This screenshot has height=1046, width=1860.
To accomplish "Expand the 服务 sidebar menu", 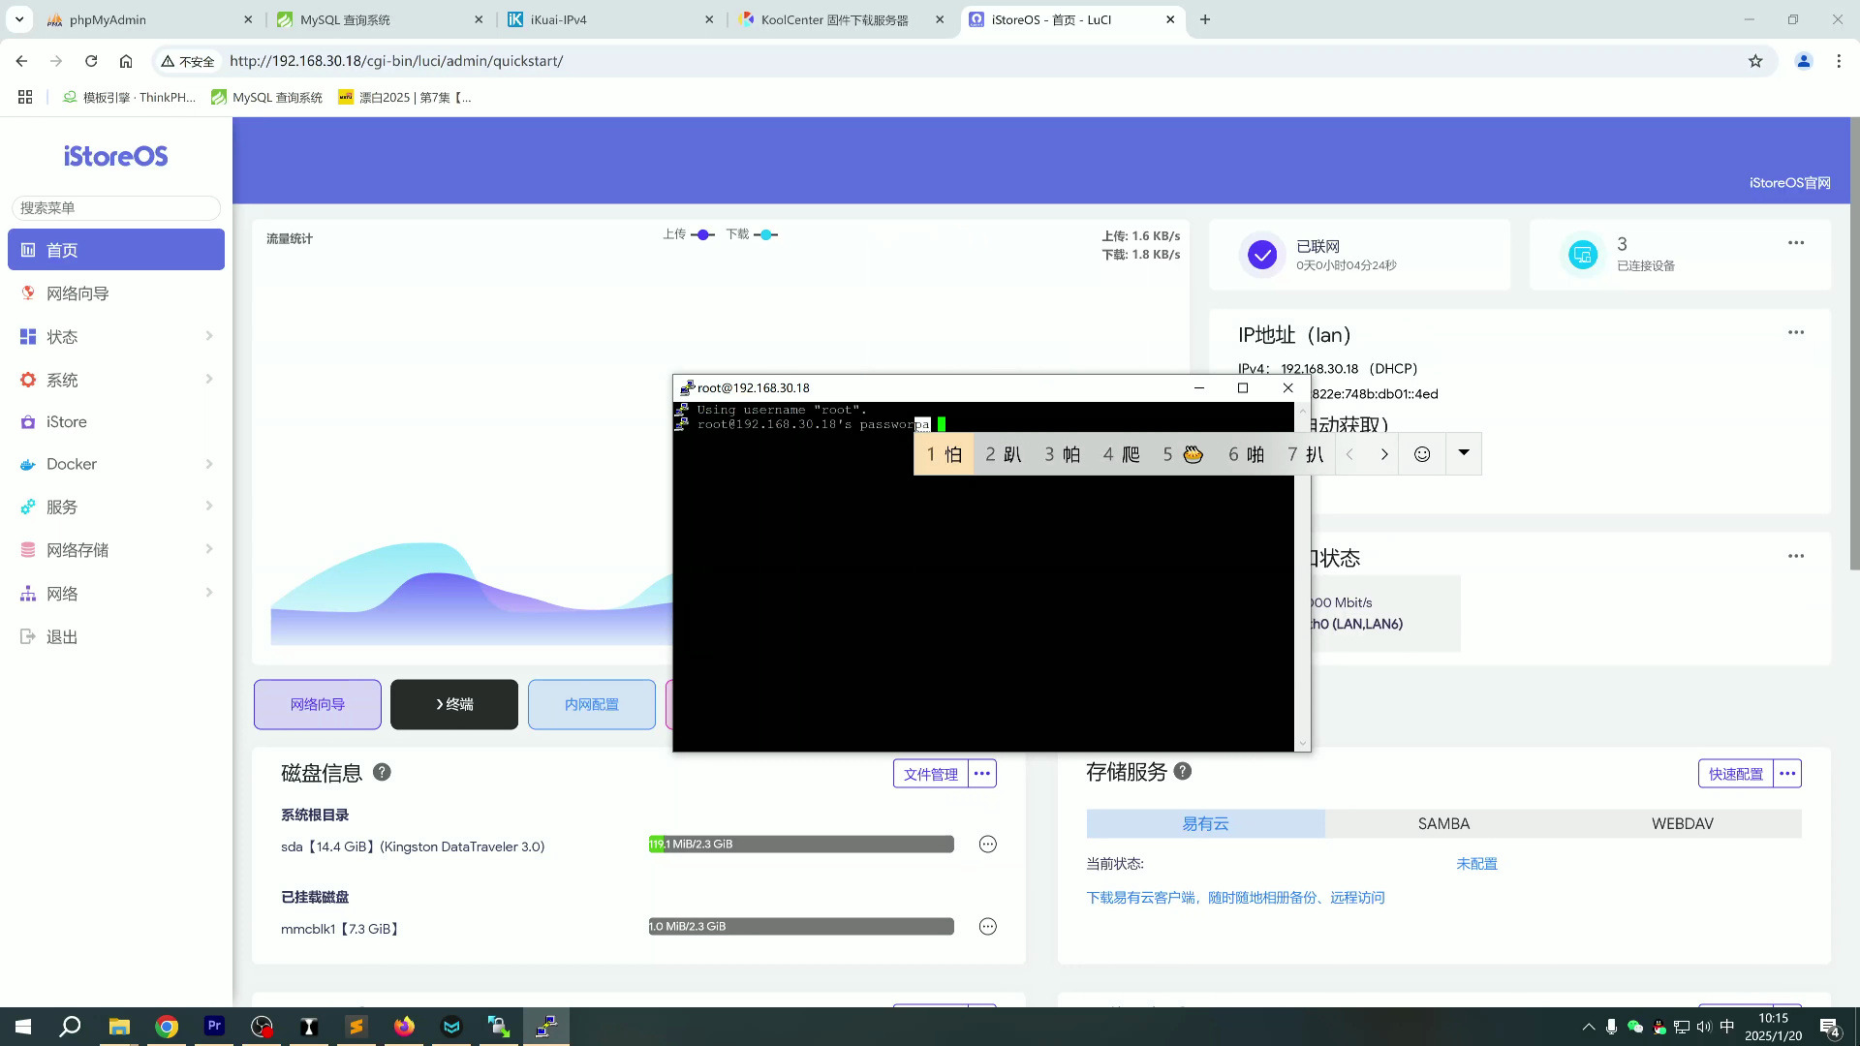I will pyautogui.click(x=116, y=507).
